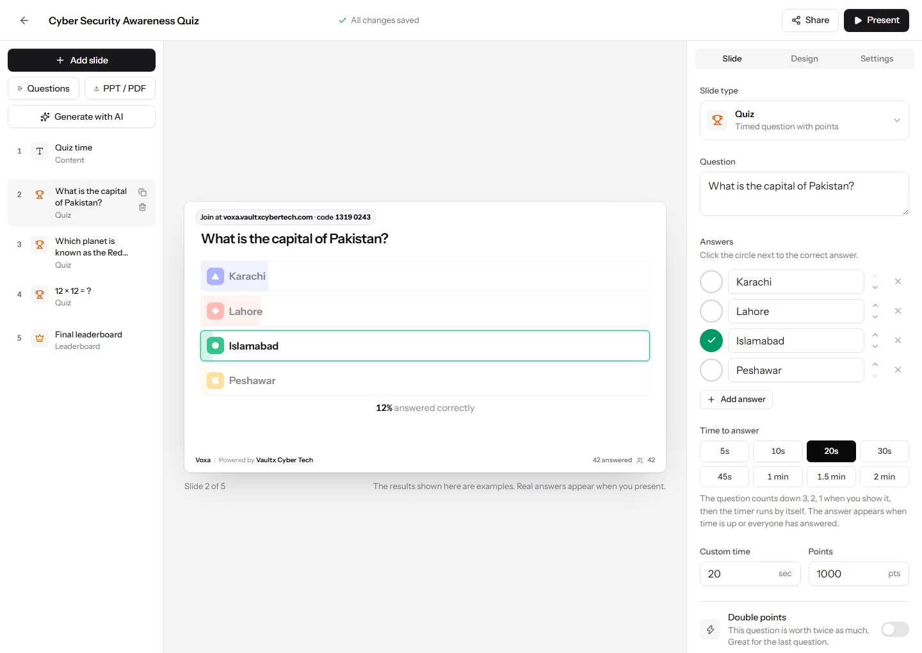
Task: Select the 5s time option
Action: point(724,451)
